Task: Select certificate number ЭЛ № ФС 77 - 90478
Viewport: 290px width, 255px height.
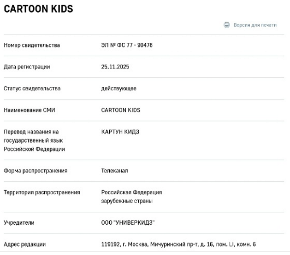Action: [x=127, y=45]
